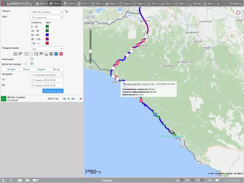Open the Сообщения (Messages) tab
The width and height of the screenshot is (244, 183).
[69, 3]
